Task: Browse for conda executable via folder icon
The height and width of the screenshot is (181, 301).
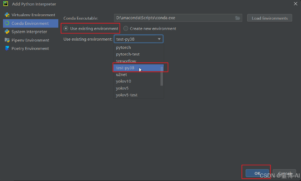Action: [237, 18]
